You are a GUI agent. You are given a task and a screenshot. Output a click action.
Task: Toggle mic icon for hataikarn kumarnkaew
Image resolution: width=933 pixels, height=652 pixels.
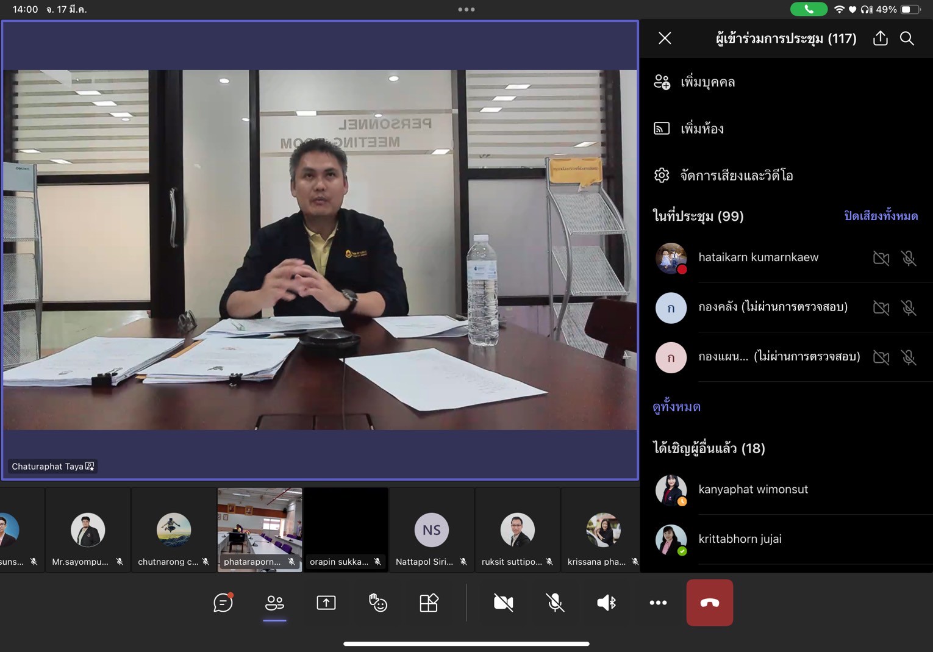909,258
